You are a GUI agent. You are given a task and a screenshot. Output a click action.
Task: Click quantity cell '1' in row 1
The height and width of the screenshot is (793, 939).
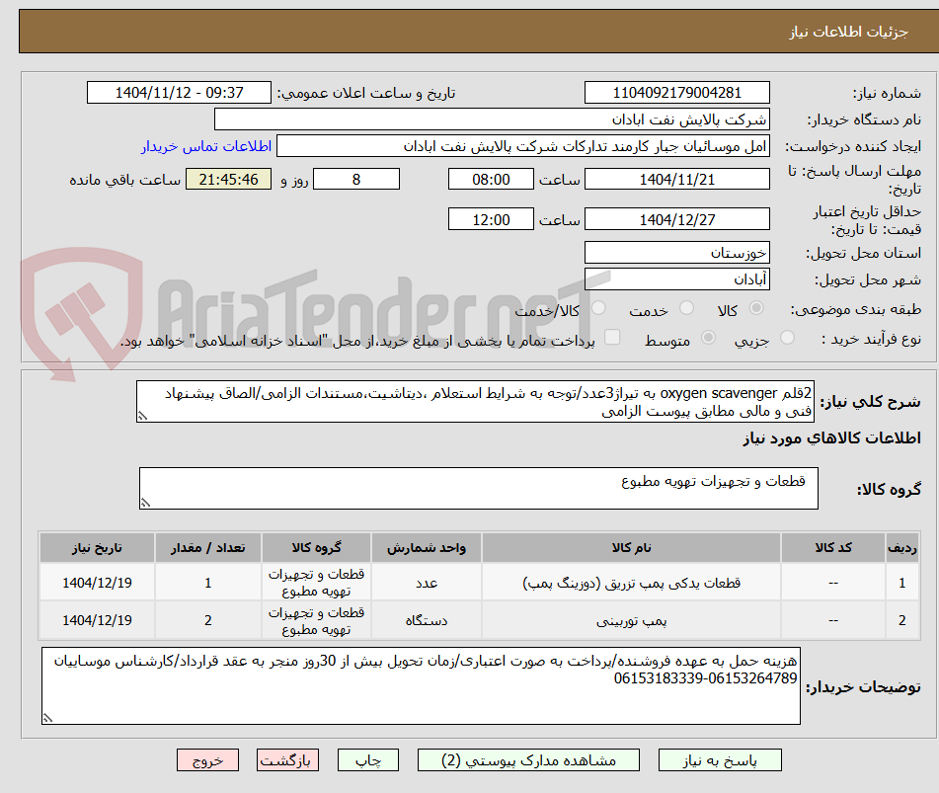click(207, 583)
